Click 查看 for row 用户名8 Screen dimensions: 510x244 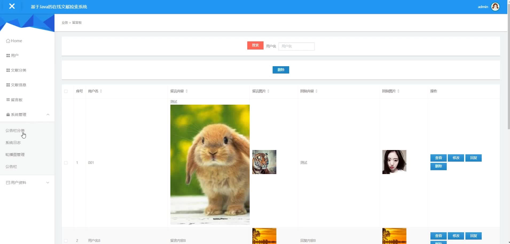click(x=438, y=236)
